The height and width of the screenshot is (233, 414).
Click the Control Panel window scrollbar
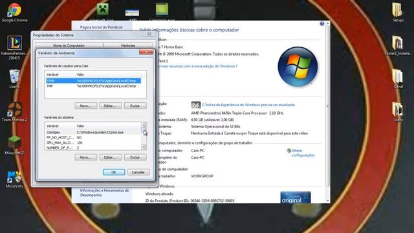328,105
